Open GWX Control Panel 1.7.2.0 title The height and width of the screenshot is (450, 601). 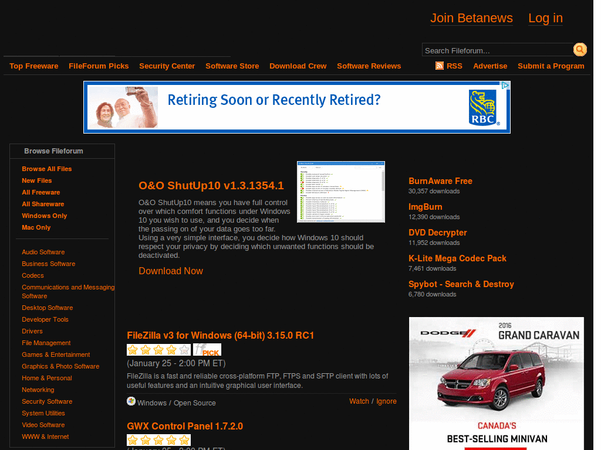[185, 427]
